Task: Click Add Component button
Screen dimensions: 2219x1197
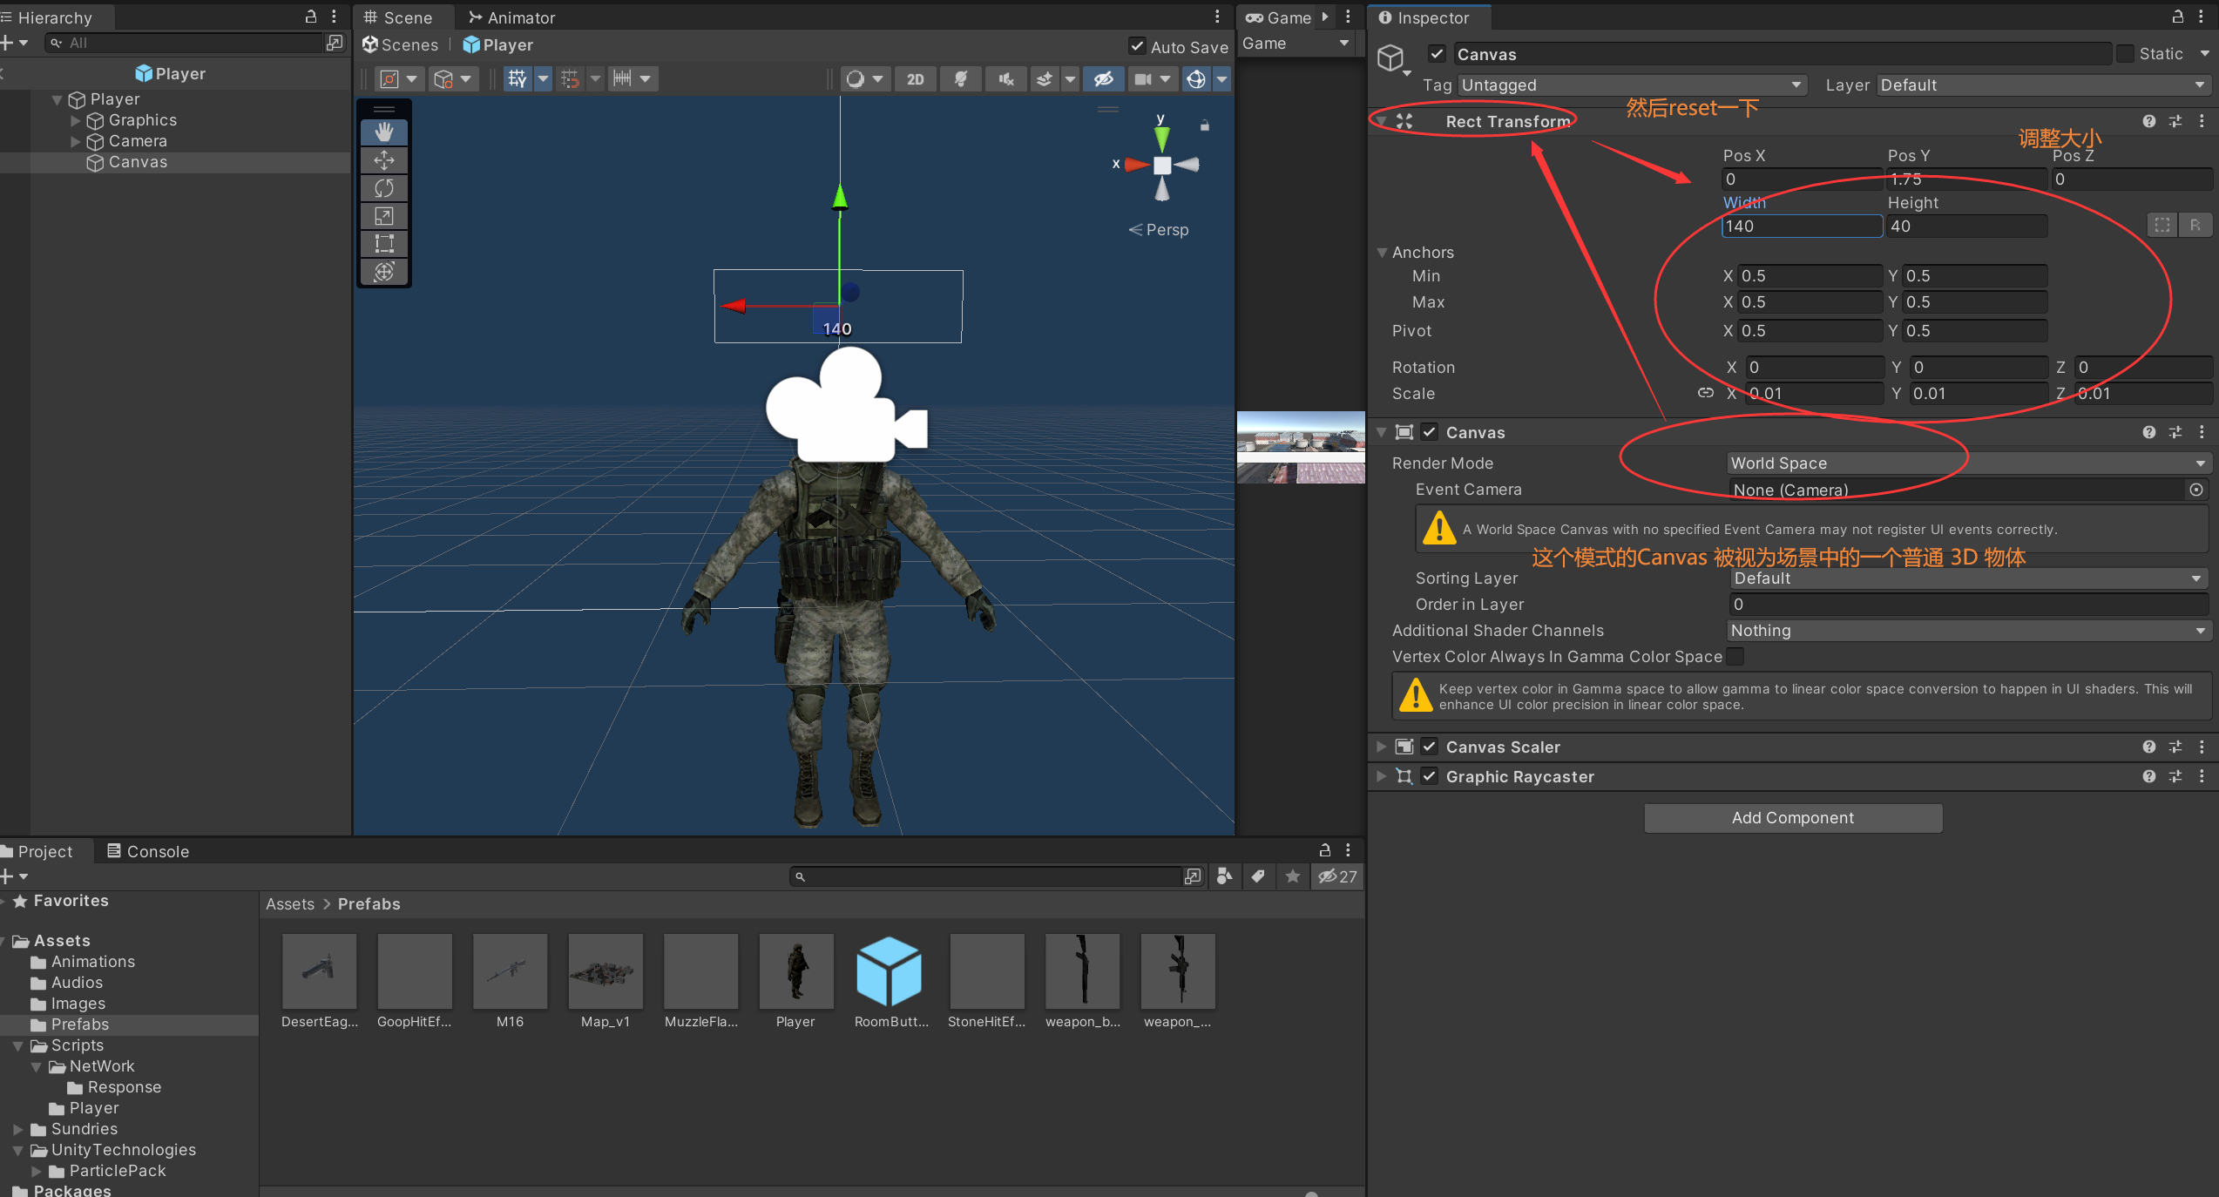Action: point(1793,818)
